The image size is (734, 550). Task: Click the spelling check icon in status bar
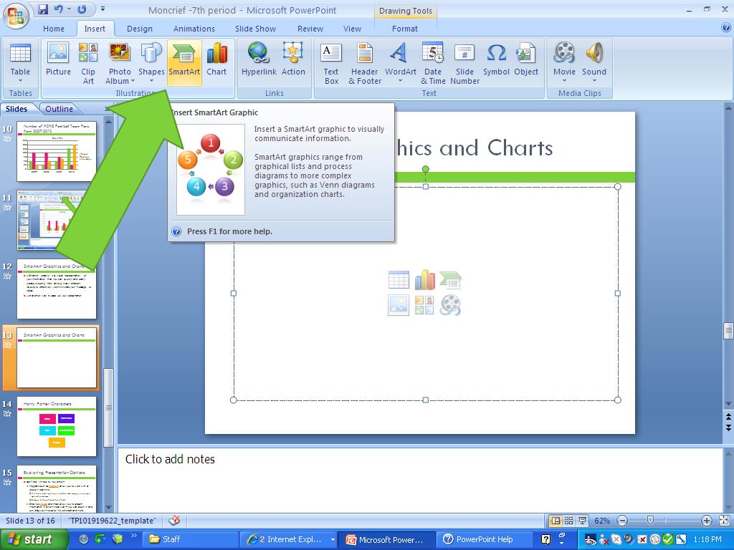[175, 520]
